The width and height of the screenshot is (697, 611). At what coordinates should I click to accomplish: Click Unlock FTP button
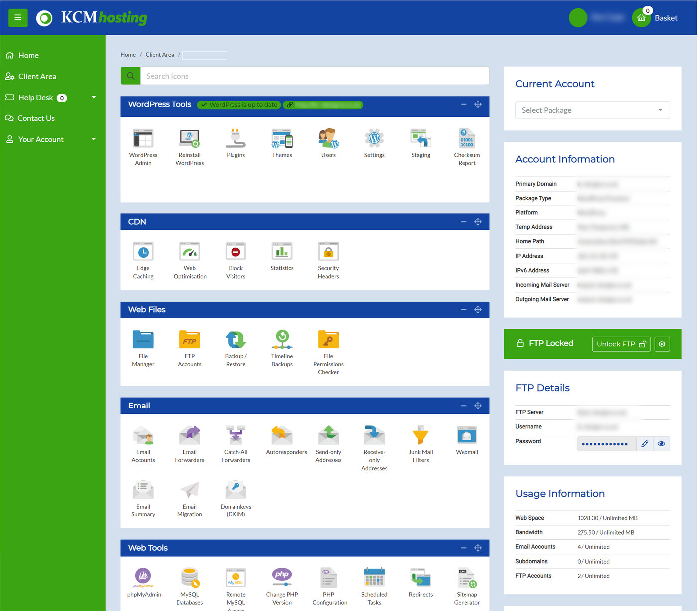(x=621, y=344)
